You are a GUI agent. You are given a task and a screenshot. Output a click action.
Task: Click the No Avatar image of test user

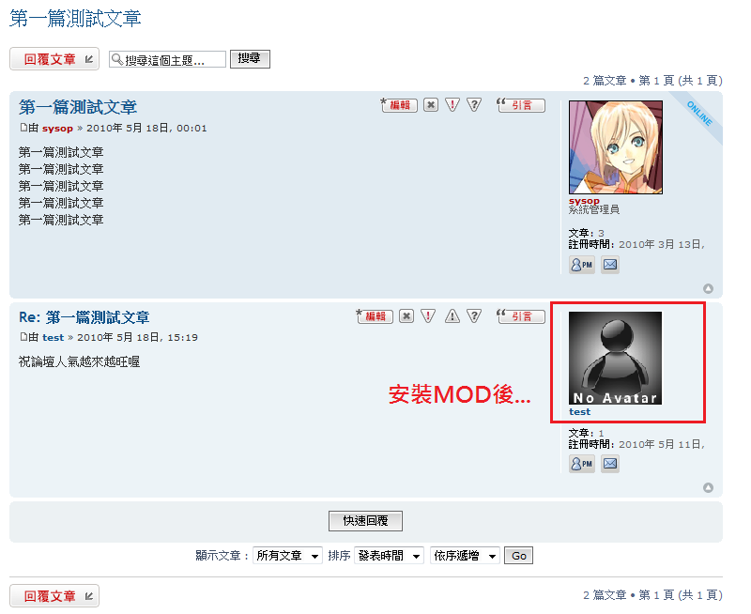coord(616,358)
